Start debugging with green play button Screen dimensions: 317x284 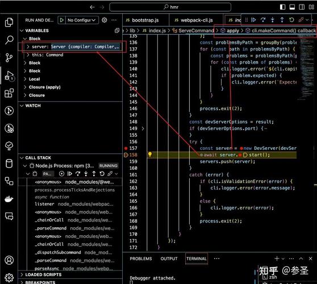pos(62,20)
